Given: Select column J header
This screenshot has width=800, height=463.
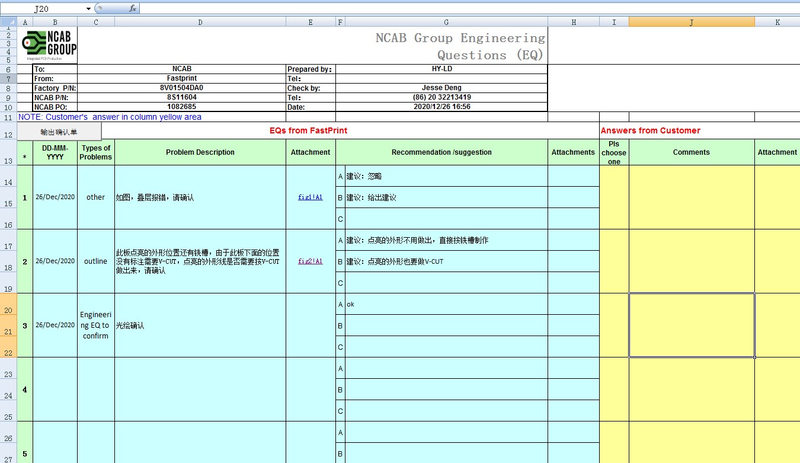Looking at the screenshot, I should (692, 22).
